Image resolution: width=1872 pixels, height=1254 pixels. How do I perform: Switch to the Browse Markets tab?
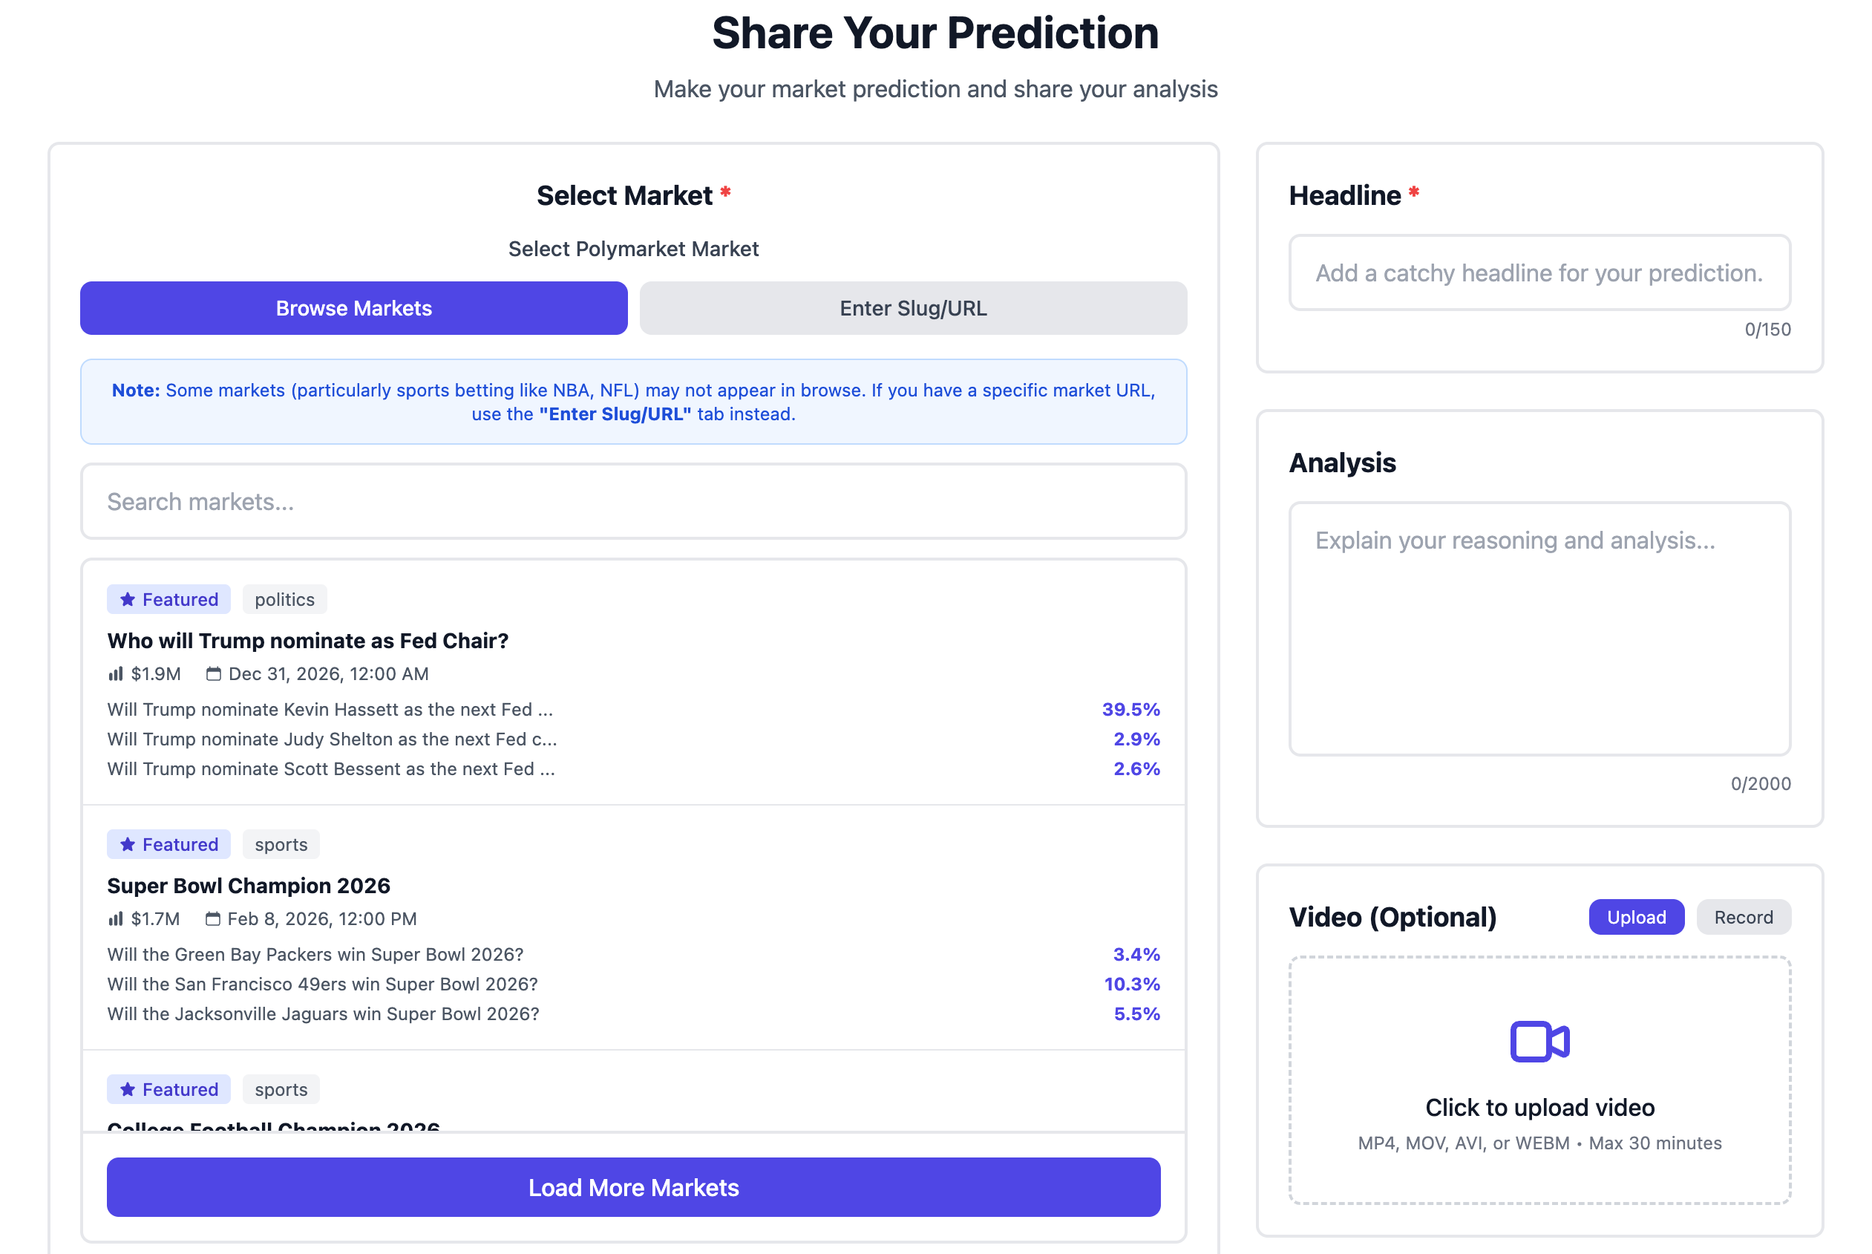(353, 309)
